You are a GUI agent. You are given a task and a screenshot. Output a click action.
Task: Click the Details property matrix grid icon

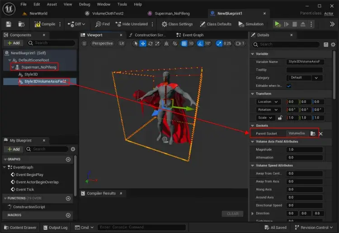[x=326, y=44]
